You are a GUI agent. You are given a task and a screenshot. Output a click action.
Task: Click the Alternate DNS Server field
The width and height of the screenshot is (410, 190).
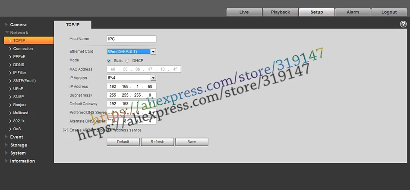[132, 121]
